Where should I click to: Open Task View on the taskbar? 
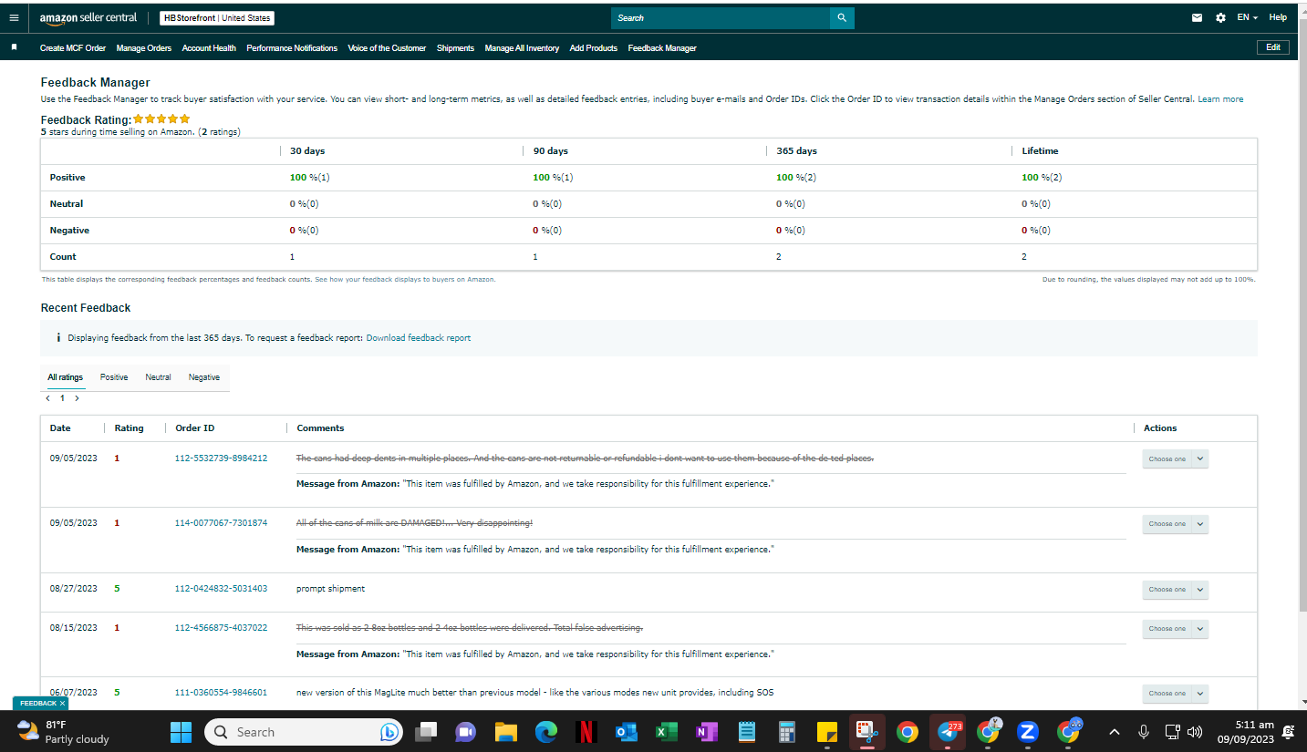click(x=426, y=732)
